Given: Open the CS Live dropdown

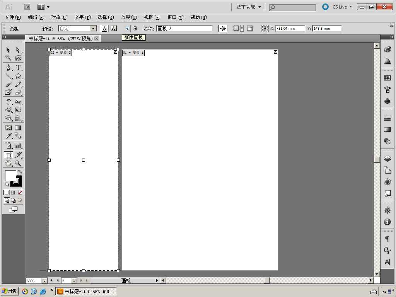Looking at the screenshot, I should click(342, 7).
